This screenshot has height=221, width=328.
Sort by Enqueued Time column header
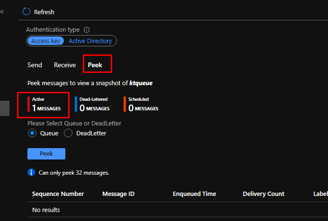click(x=194, y=194)
